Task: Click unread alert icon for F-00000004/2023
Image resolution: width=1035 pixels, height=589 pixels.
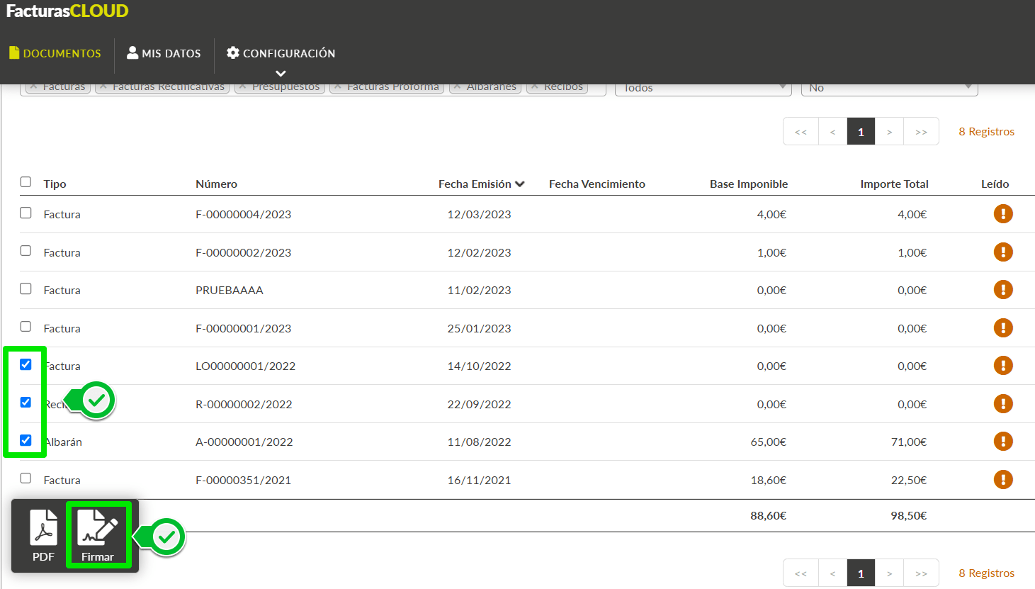Action: [1003, 213]
